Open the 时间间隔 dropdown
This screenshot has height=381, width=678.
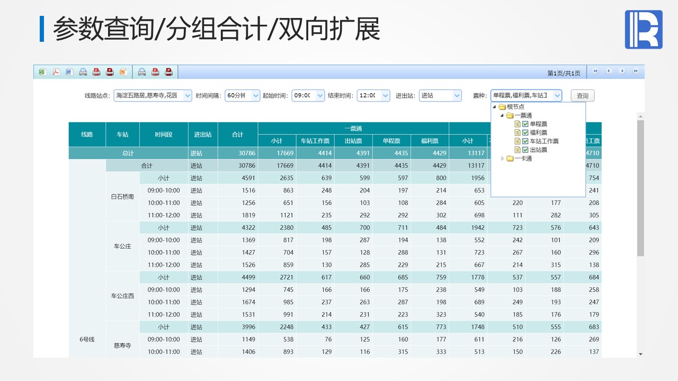click(255, 96)
